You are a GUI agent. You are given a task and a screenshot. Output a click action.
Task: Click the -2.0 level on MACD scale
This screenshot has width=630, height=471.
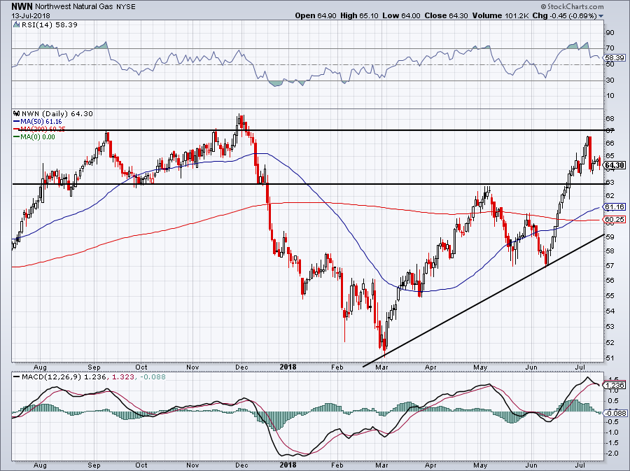pyautogui.click(x=612, y=454)
